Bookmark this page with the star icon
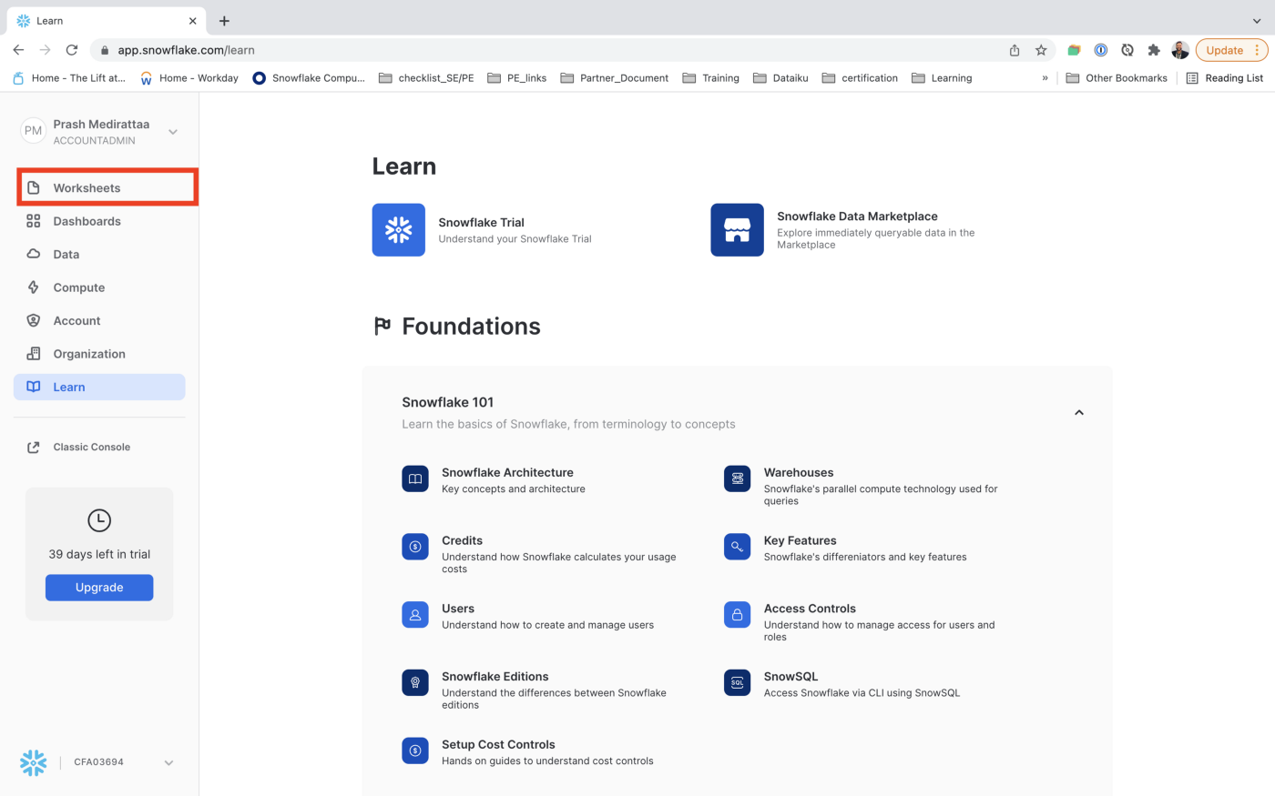The height and width of the screenshot is (796, 1275). pyautogui.click(x=1041, y=50)
